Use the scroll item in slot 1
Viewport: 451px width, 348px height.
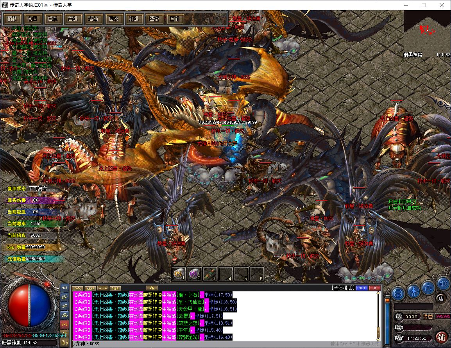pyautogui.click(x=179, y=274)
